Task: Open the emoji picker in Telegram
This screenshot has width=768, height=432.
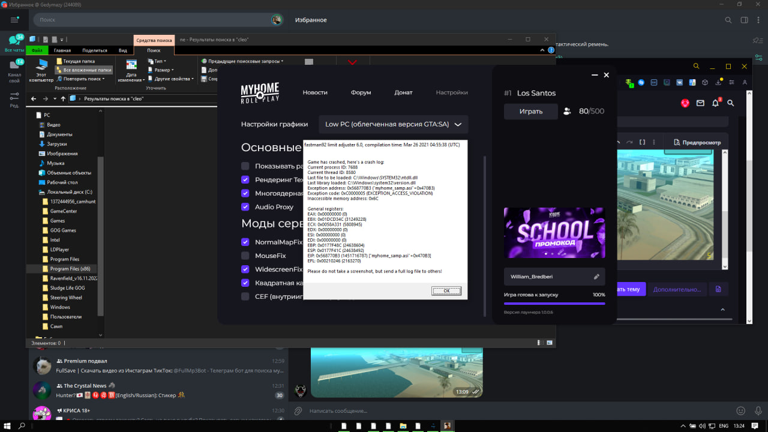Action: click(741, 411)
